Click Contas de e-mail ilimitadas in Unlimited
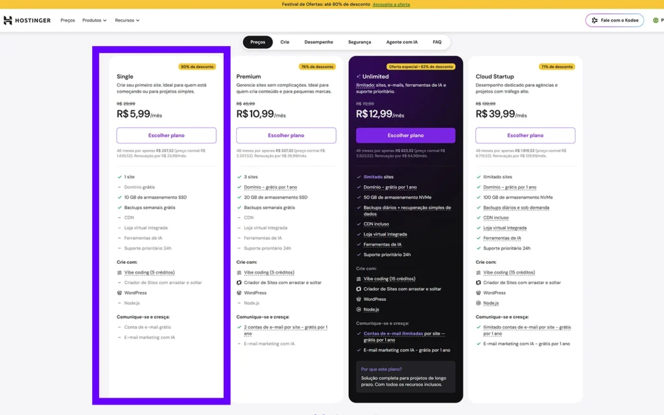 (393, 334)
